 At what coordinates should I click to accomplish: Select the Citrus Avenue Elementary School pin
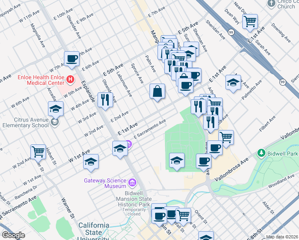coord(55,122)
